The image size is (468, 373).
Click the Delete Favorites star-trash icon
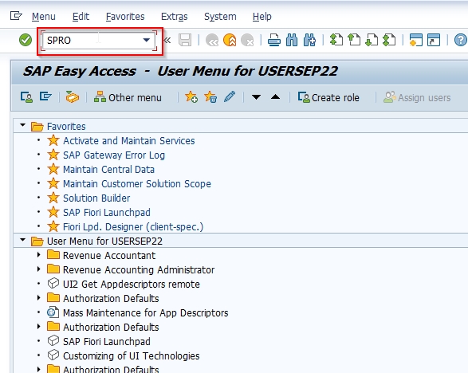[210, 97]
